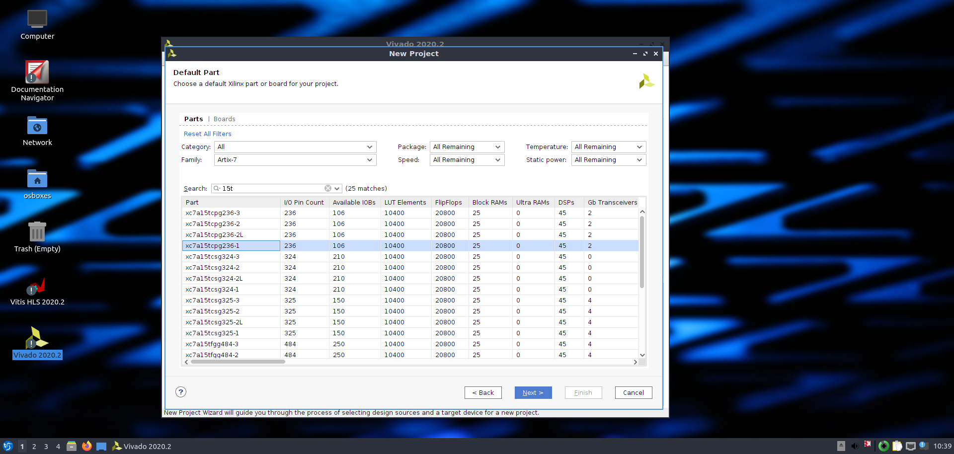The image size is (954, 454).
Task: Select the Vivado 2020.2 desktop shortcut
Action: [37, 343]
